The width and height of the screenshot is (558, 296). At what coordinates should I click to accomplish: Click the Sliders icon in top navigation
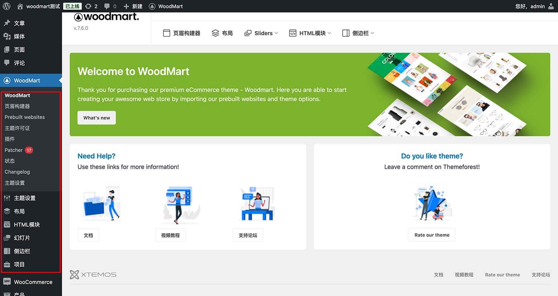pos(248,33)
